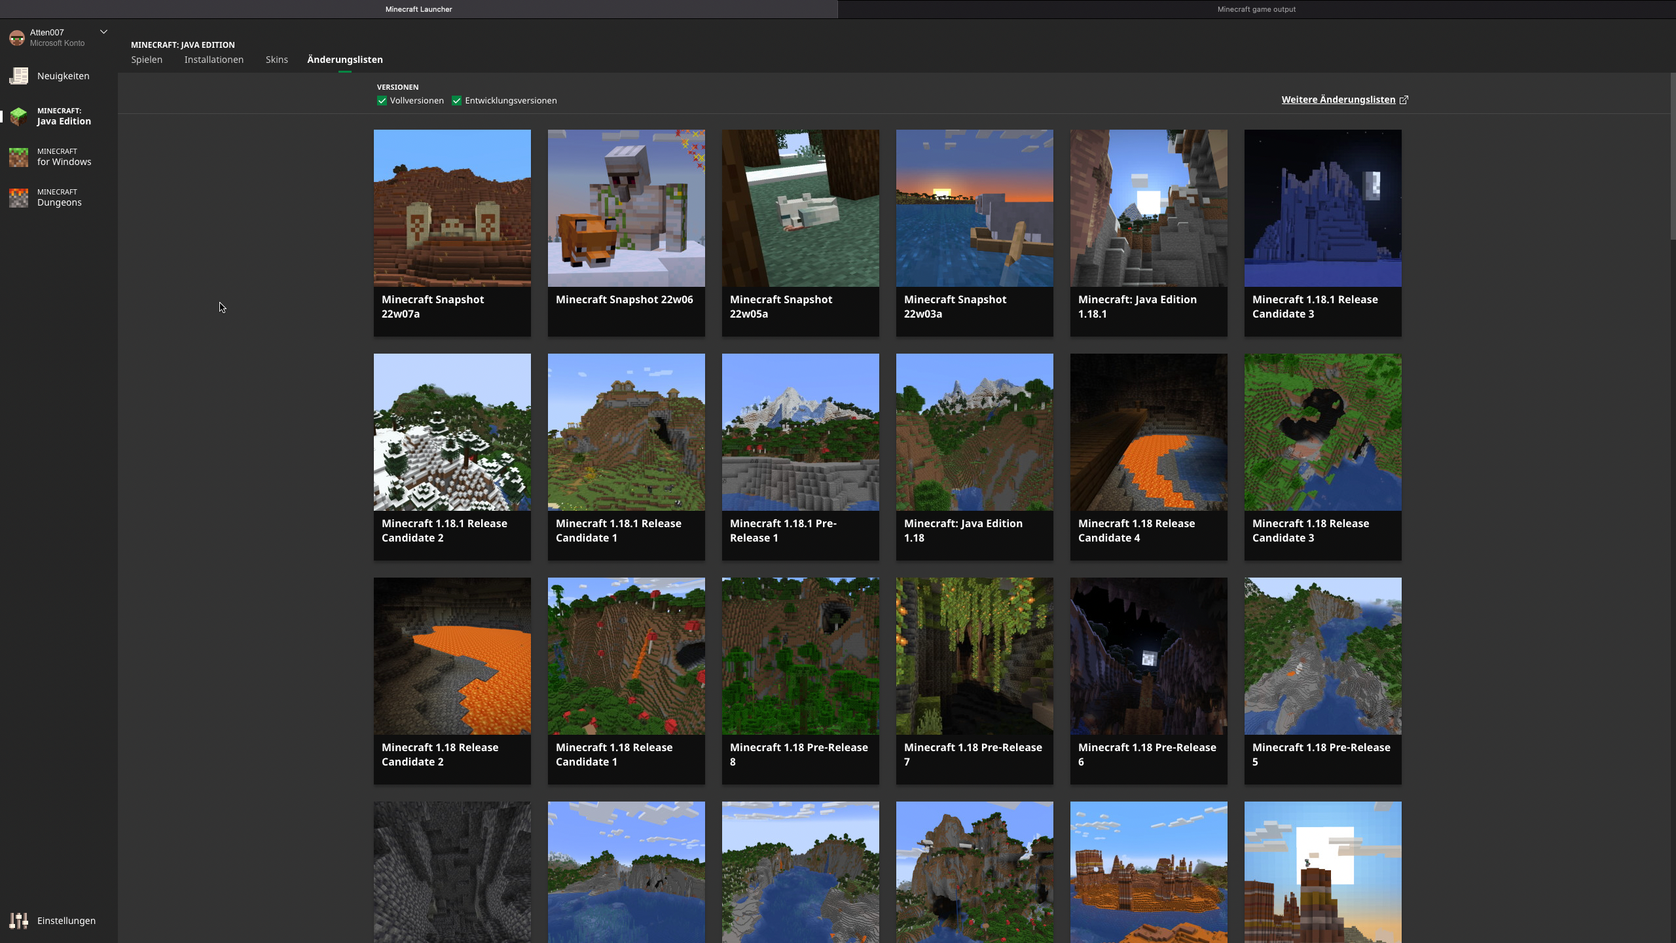Click the Neuigkeiten newspaper icon

coord(19,76)
